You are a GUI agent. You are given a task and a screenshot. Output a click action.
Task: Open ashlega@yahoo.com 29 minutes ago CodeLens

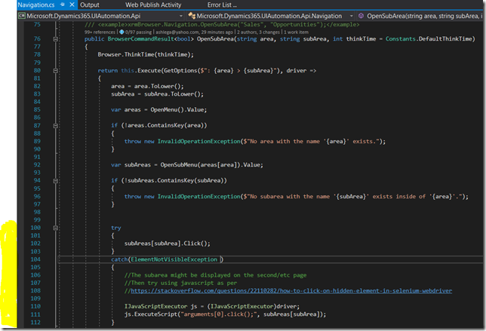(195, 32)
